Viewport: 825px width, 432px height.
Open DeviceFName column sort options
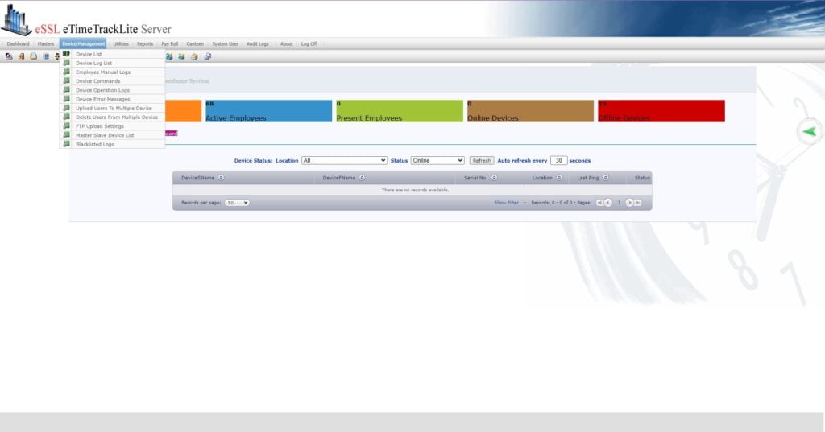click(x=362, y=178)
